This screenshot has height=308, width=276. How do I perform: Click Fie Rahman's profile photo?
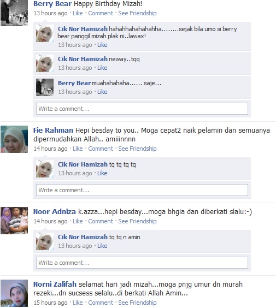click(14, 139)
